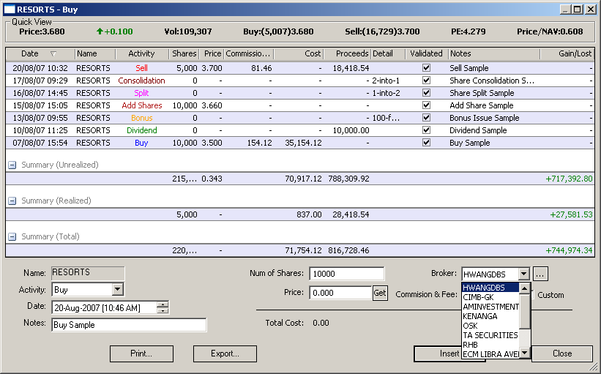Toggle Validated checkbox in Bonus row

click(426, 118)
